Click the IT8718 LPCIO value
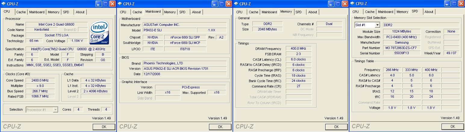This screenshot has height=132, width=465. (x=185, y=49)
